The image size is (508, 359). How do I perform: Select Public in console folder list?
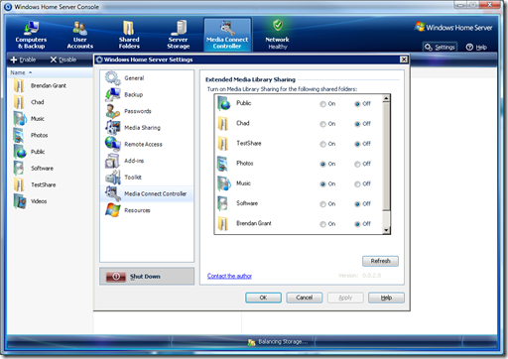coord(38,152)
